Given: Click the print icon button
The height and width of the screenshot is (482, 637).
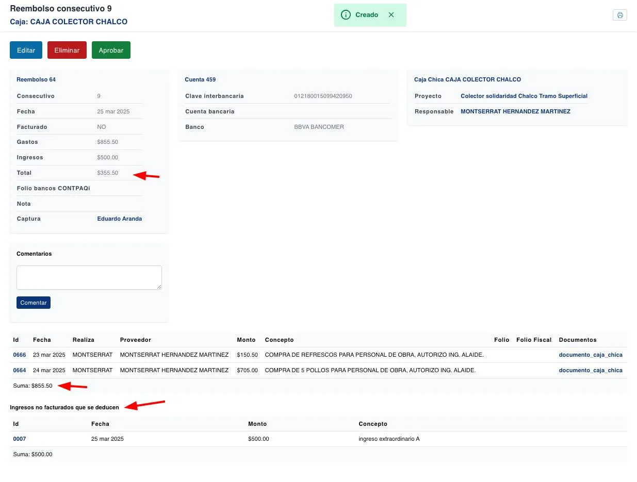Looking at the screenshot, I should [x=619, y=15].
